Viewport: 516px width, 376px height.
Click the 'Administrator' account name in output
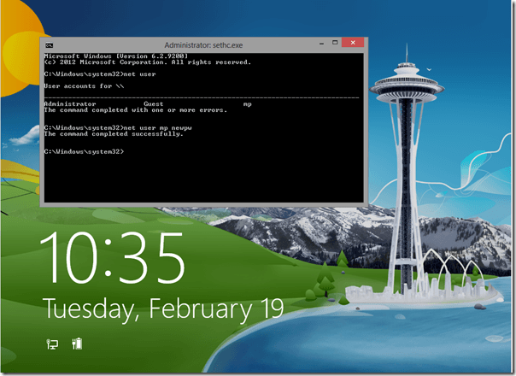tap(70, 104)
